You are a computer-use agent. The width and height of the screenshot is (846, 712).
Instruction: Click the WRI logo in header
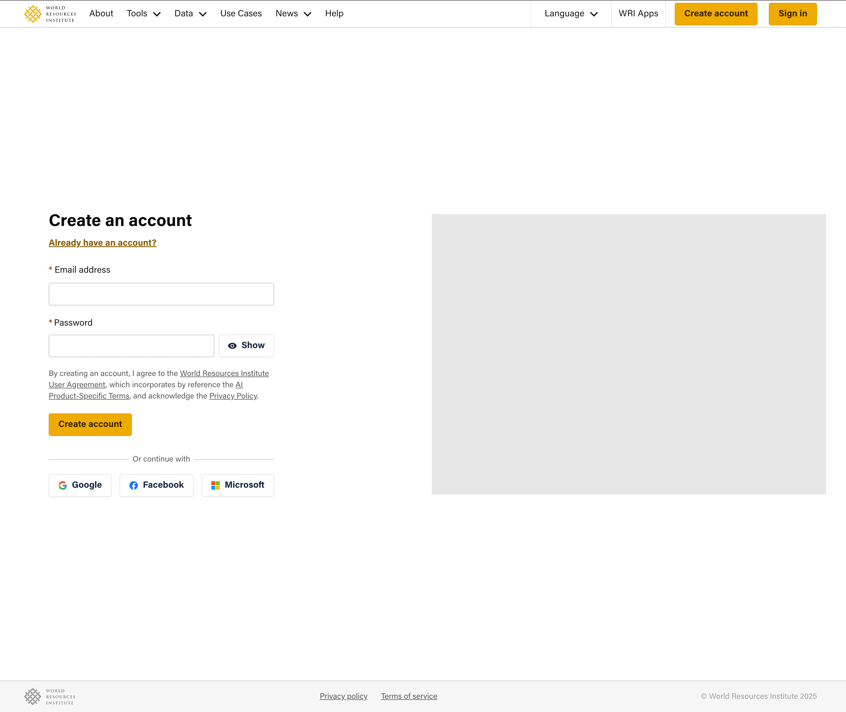click(50, 14)
